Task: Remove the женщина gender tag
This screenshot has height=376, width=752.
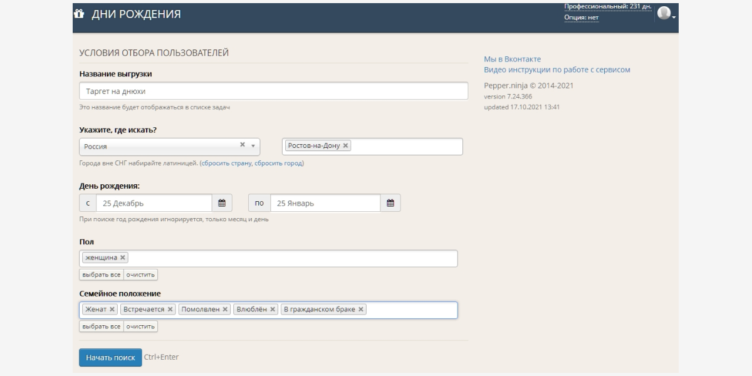Action: pos(123,258)
